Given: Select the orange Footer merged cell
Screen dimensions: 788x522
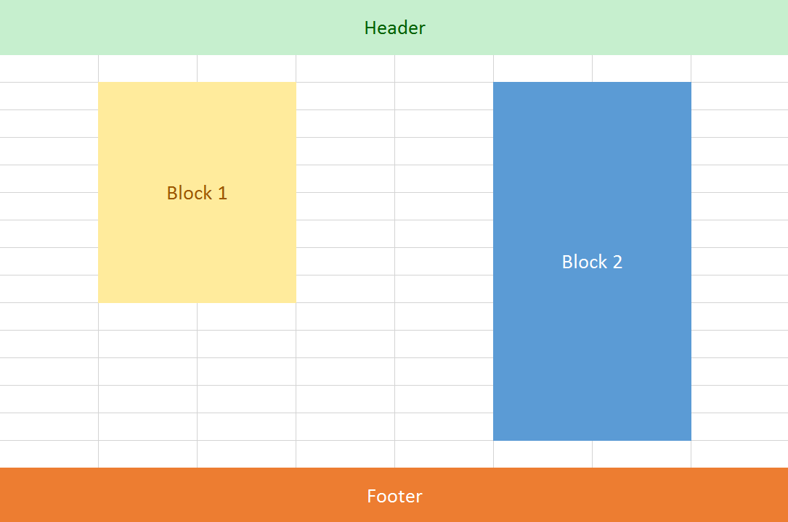Looking at the screenshot, I should (x=394, y=495).
